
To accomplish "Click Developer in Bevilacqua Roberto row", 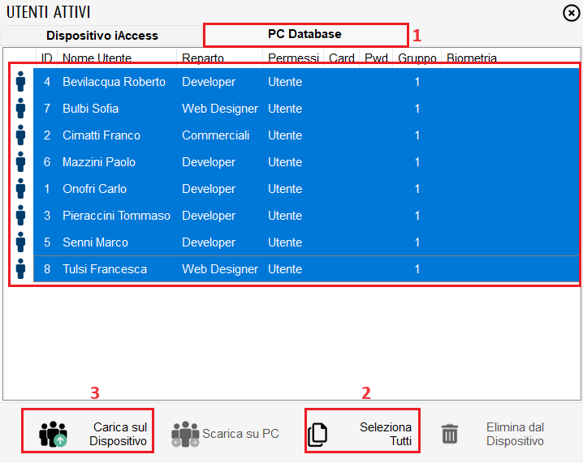I will tap(209, 82).
